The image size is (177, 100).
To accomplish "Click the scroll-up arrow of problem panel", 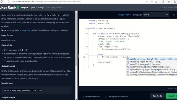I will (x=76, y=12).
